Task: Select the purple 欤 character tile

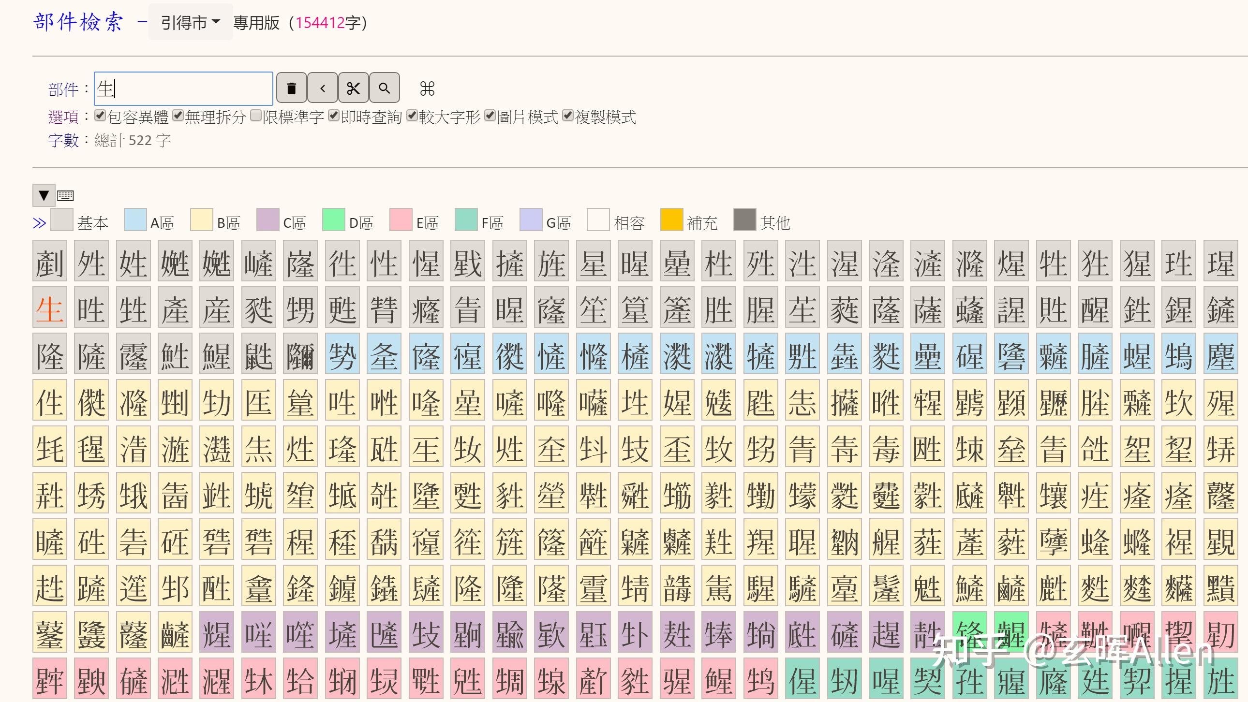Action: point(551,633)
